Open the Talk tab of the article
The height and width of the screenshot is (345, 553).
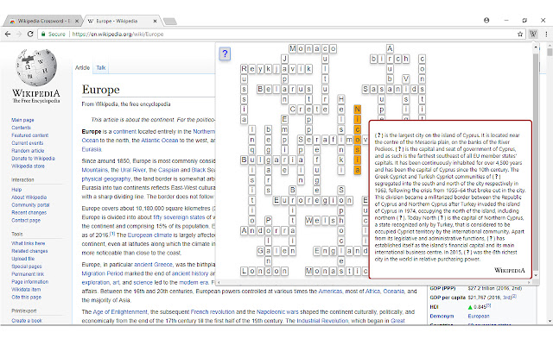point(101,67)
